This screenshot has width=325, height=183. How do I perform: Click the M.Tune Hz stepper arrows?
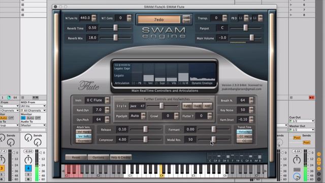click(x=93, y=18)
